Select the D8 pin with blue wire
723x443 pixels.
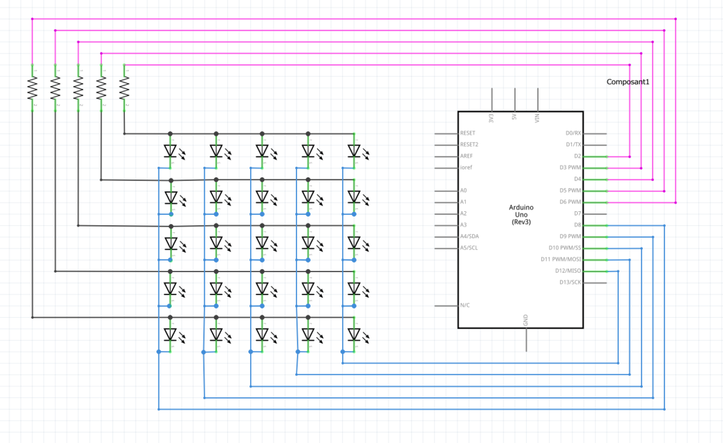click(x=595, y=225)
